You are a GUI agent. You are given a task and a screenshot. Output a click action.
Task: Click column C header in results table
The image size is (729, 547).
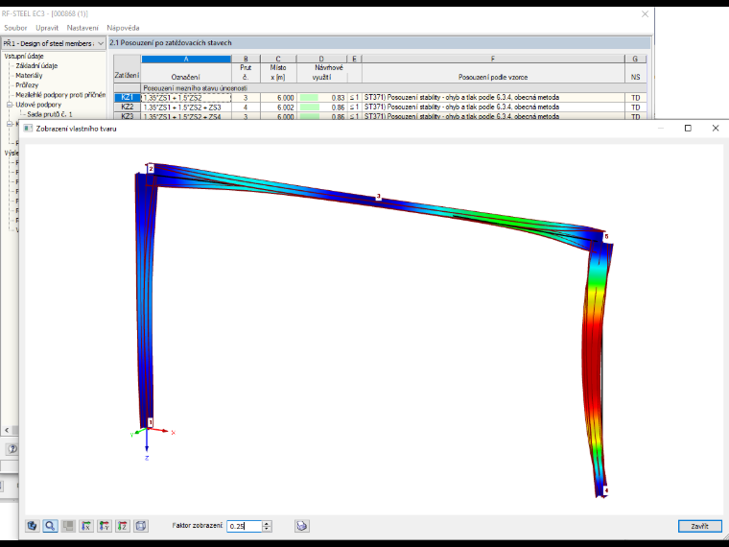[x=278, y=59]
